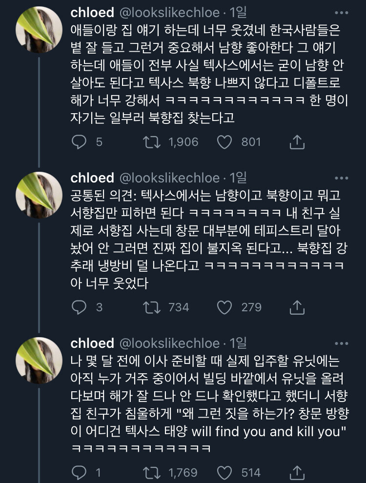
Task: Like the first tweet showing 801 likes
Action: pyautogui.click(x=224, y=141)
